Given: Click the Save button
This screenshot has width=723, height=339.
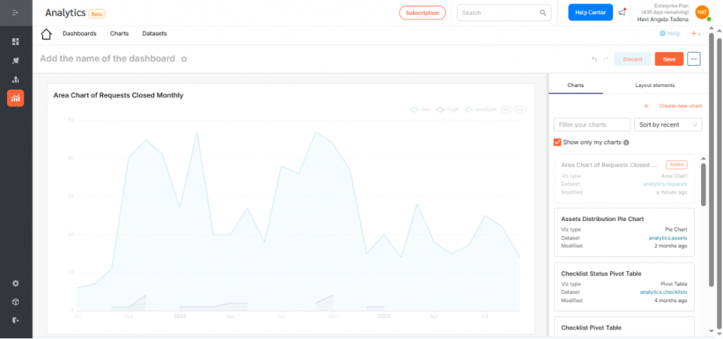Looking at the screenshot, I should [669, 59].
